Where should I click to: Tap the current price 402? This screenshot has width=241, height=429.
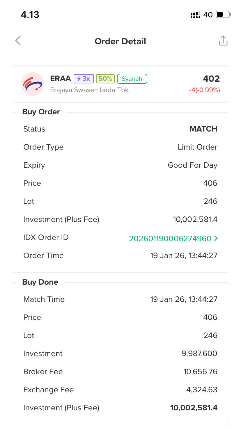(211, 79)
